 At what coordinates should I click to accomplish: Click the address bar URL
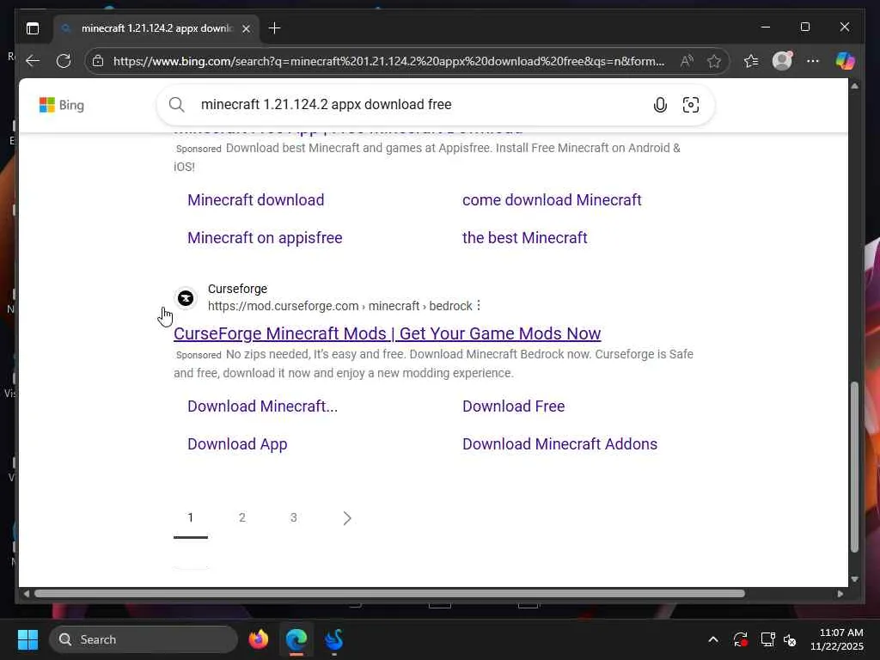point(388,61)
